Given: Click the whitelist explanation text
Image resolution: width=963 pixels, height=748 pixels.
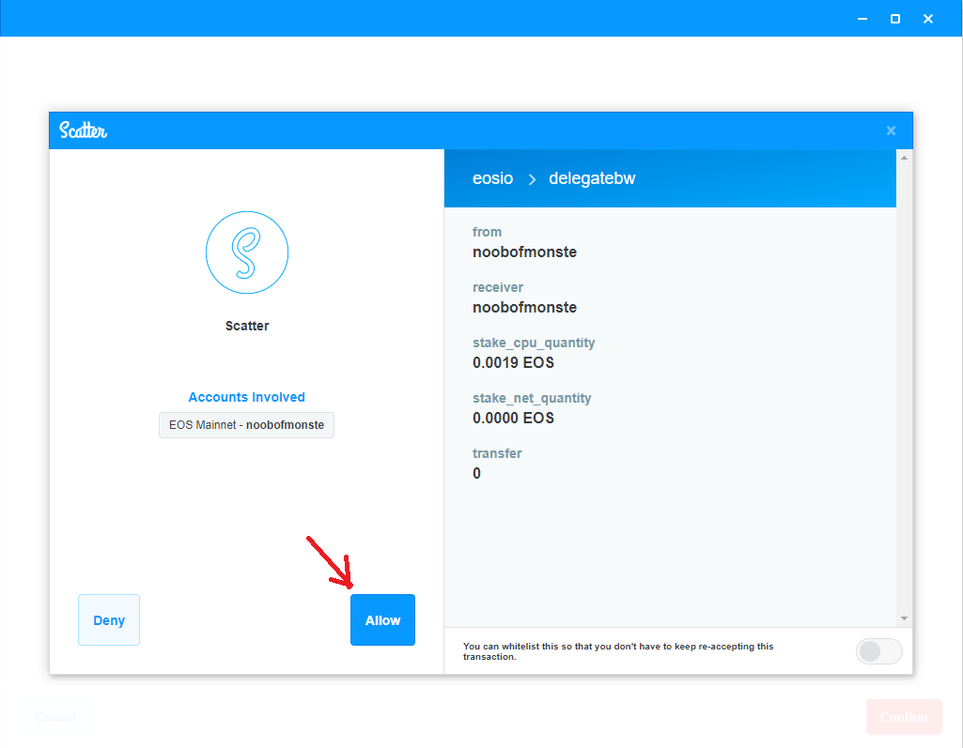Looking at the screenshot, I should [618, 651].
